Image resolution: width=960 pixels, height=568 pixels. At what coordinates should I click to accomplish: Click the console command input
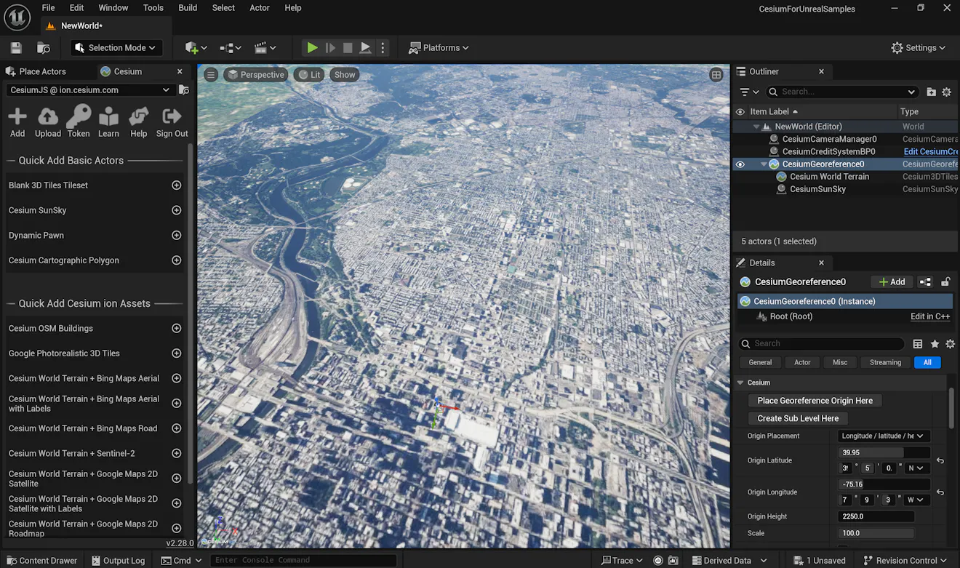click(303, 561)
